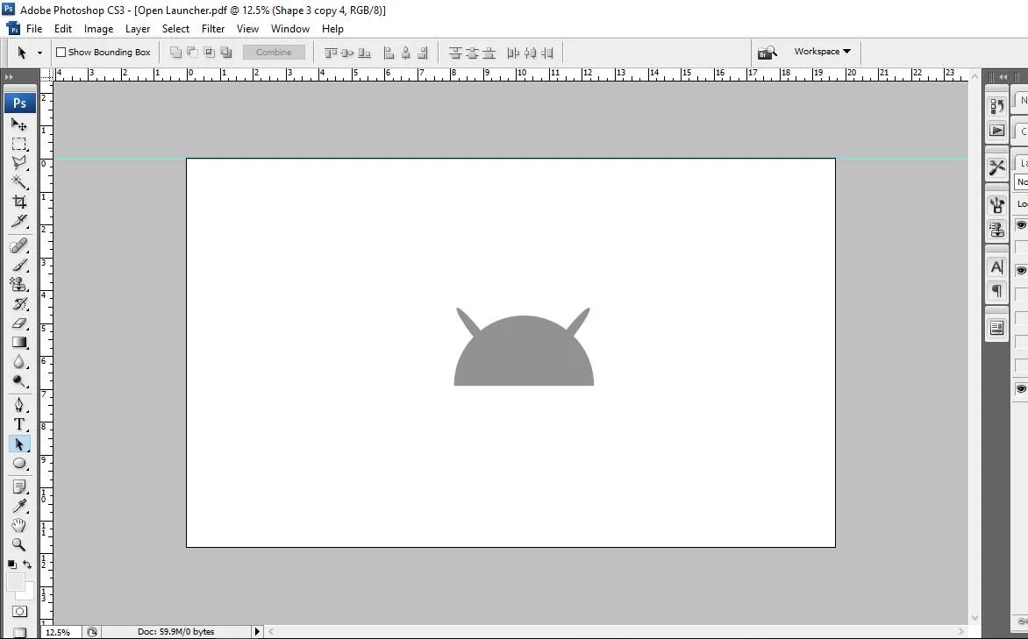Open the layer blend mode dropdown
Viewport: 1028px width, 639px height.
coord(1022,181)
